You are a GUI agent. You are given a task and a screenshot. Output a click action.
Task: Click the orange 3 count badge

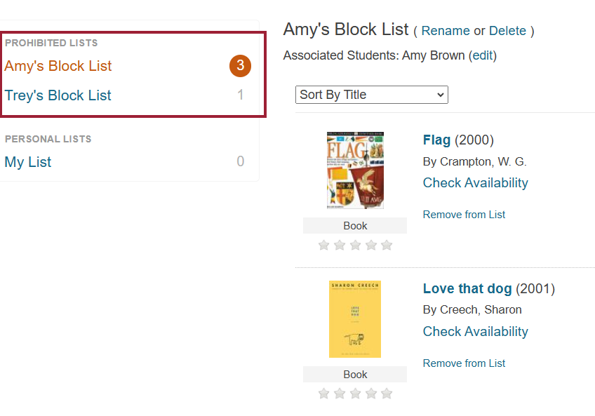(240, 66)
